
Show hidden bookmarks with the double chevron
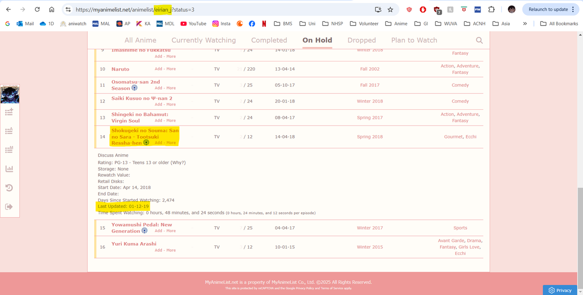[x=525, y=24]
